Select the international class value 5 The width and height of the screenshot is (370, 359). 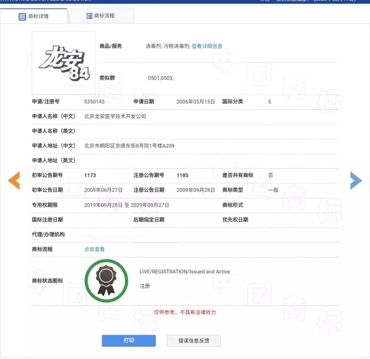point(270,102)
